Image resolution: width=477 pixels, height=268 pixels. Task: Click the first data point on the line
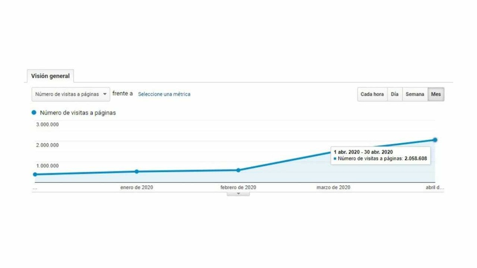pyautogui.click(x=35, y=174)
